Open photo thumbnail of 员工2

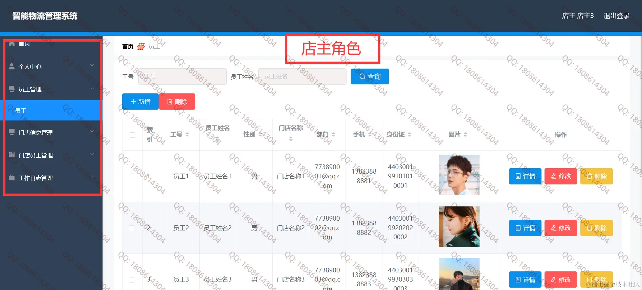click(459, 227)
